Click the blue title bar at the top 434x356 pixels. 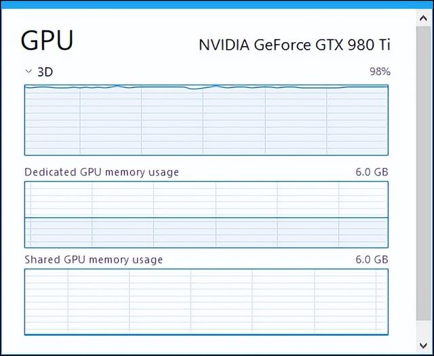217,4
